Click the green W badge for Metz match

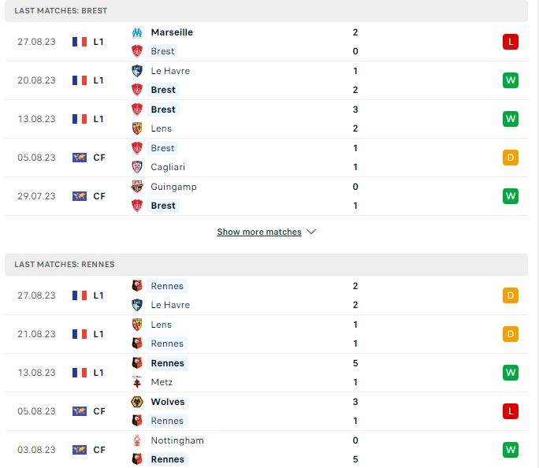click(511, 373)
